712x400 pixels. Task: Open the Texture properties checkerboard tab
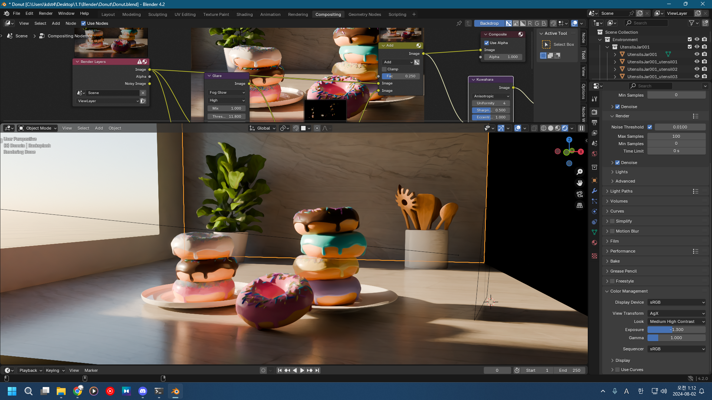[x=594, y=256]
